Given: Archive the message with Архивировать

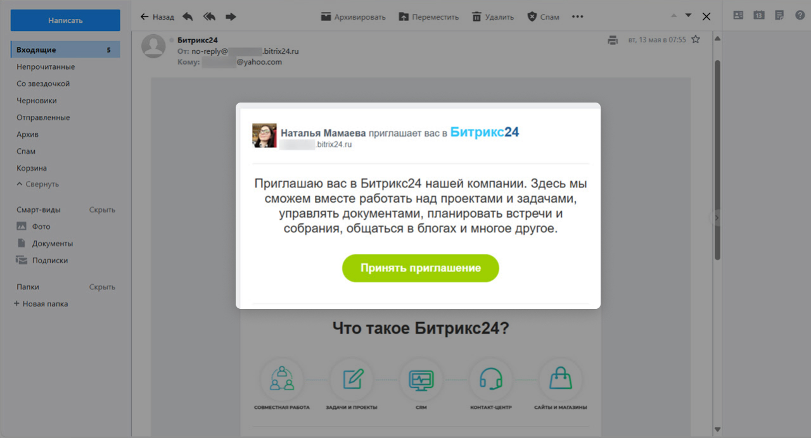Looking at the screenshot, I should tap(353, 16).
